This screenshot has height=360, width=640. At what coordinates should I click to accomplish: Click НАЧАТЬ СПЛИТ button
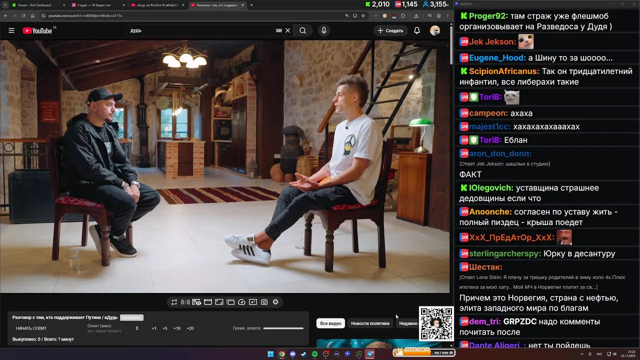[x=31, y=328]
